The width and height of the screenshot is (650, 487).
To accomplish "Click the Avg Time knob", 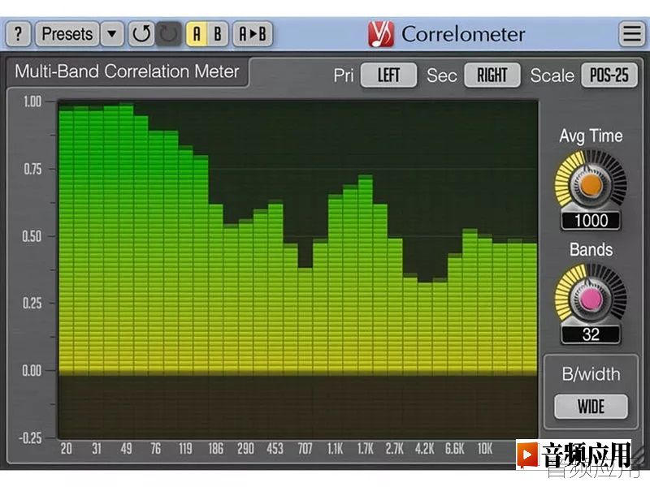I will click(x=591, y=185).
